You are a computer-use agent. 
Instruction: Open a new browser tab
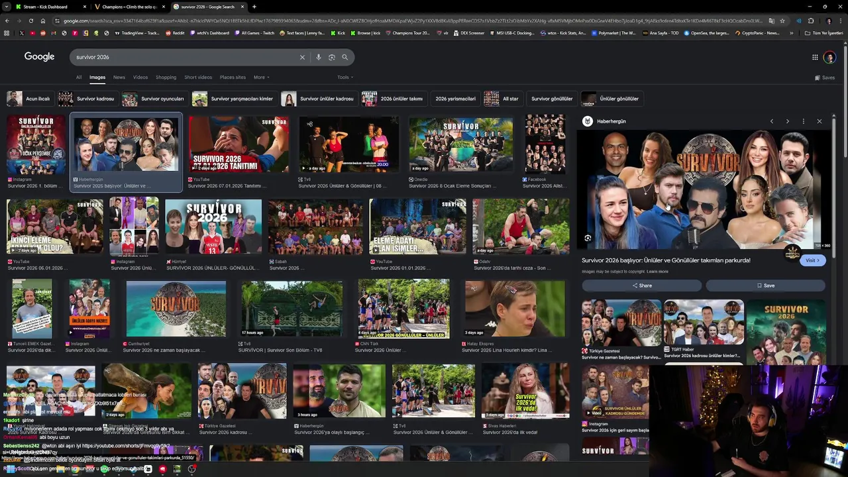[x=254, y=7]
